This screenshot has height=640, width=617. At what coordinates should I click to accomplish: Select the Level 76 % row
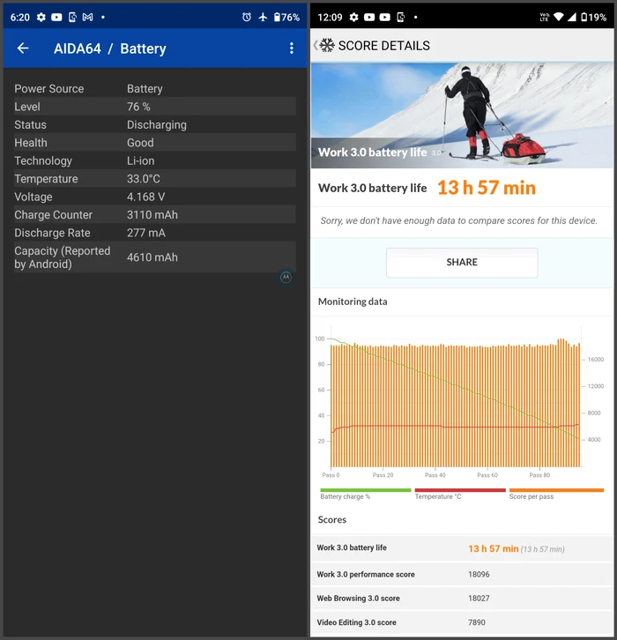pyautogui.click(x=155, y=107)
